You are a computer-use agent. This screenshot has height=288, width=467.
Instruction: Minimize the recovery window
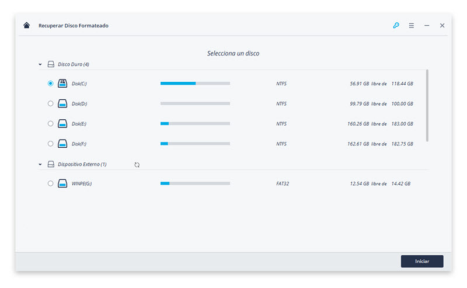tap(427, 26)
